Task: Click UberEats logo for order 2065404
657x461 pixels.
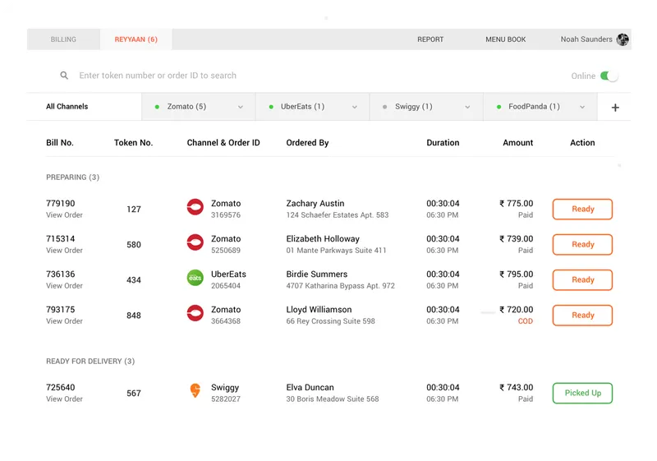Action: pos(195,278)
